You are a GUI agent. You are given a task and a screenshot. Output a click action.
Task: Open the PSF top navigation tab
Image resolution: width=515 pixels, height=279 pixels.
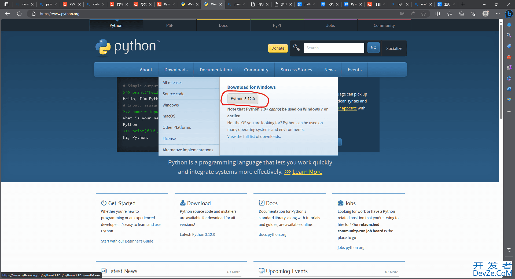coord(170,25)
